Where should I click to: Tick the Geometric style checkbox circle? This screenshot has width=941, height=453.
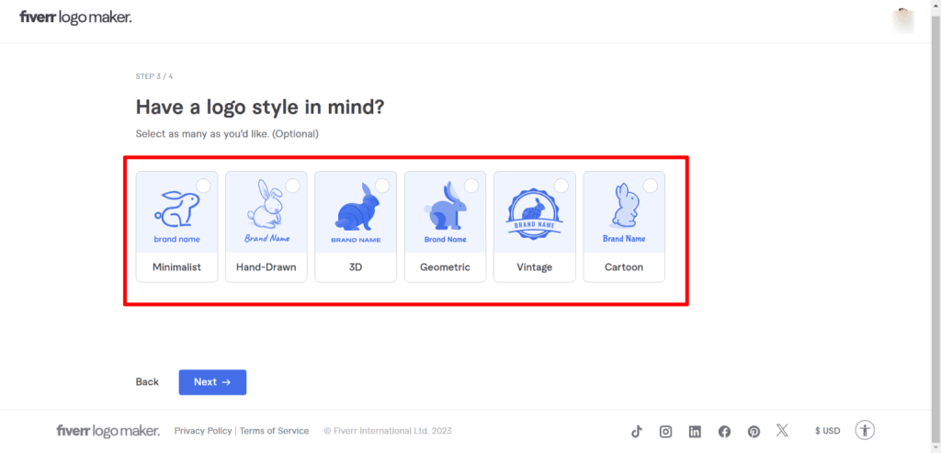click(x=471, y=186)
